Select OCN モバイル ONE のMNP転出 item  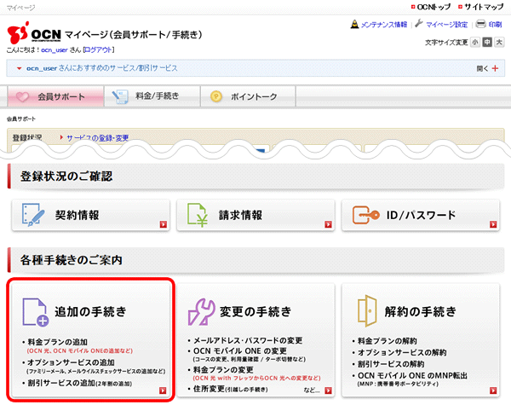[x=412, y=376]
